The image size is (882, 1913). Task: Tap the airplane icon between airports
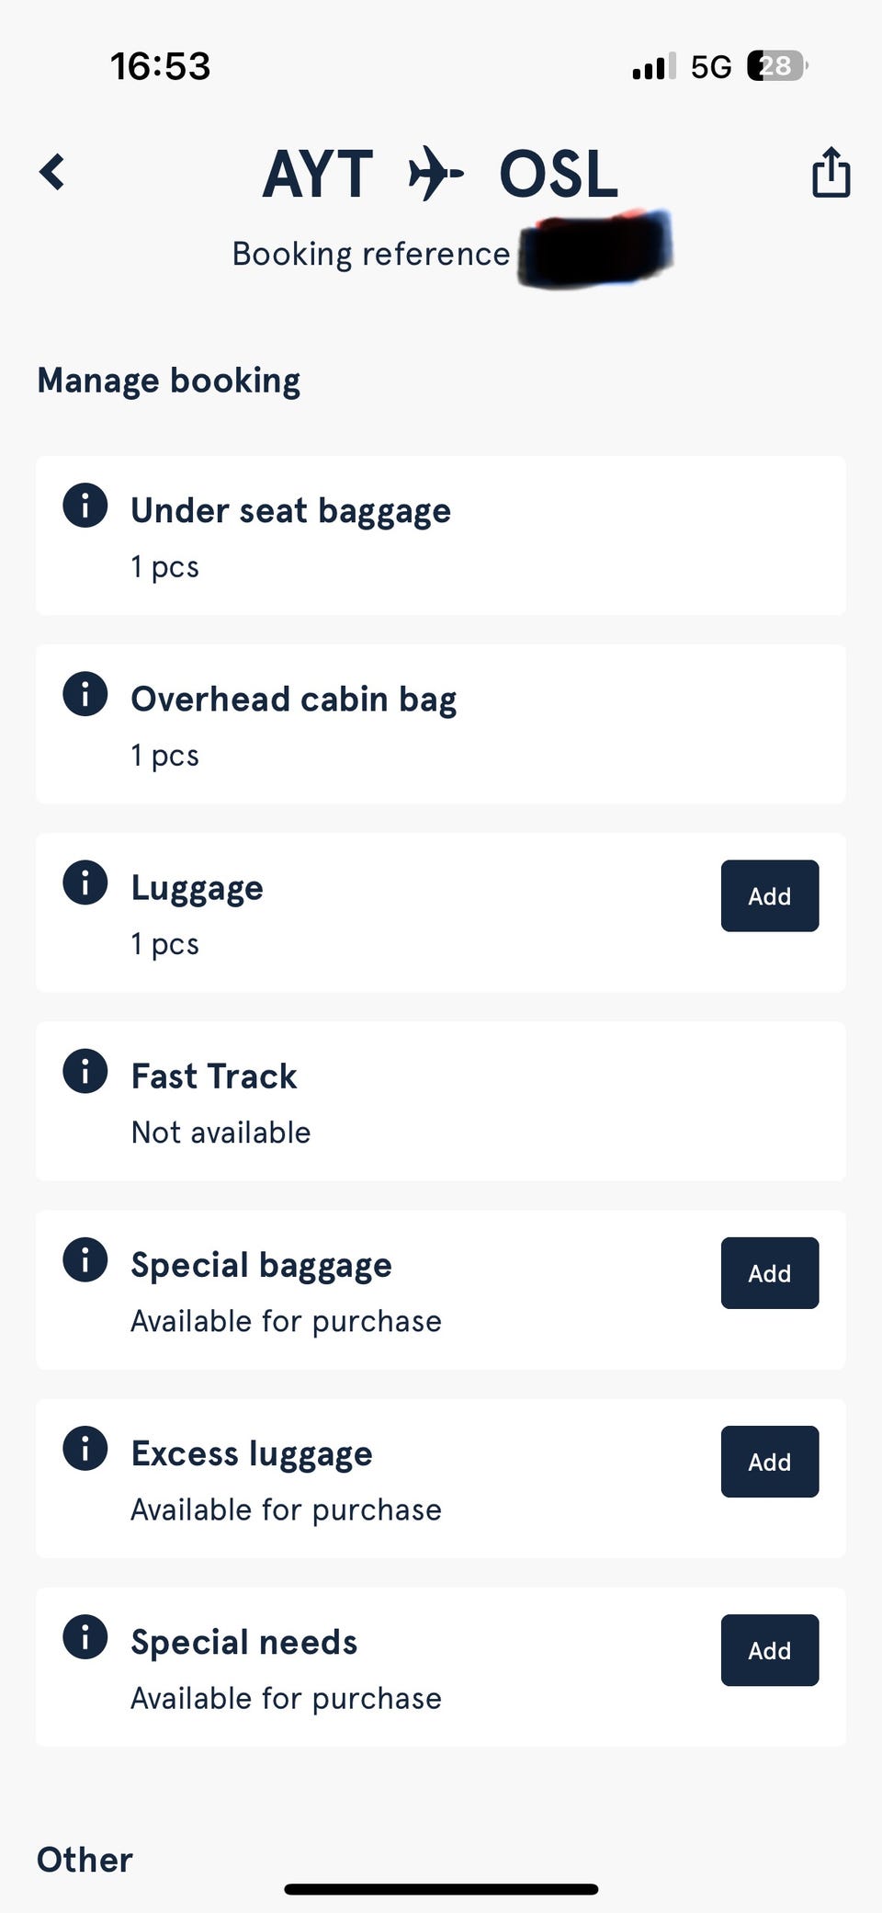[x=435, y=173]
